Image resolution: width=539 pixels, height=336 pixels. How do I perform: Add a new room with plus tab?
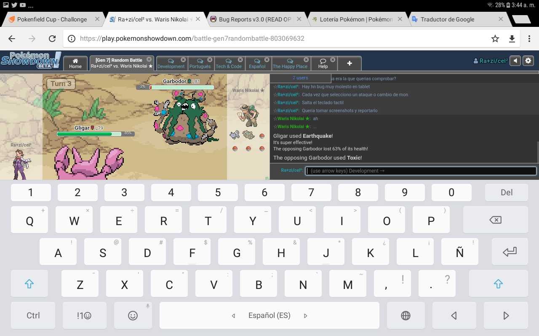click(x=350, y=63)
